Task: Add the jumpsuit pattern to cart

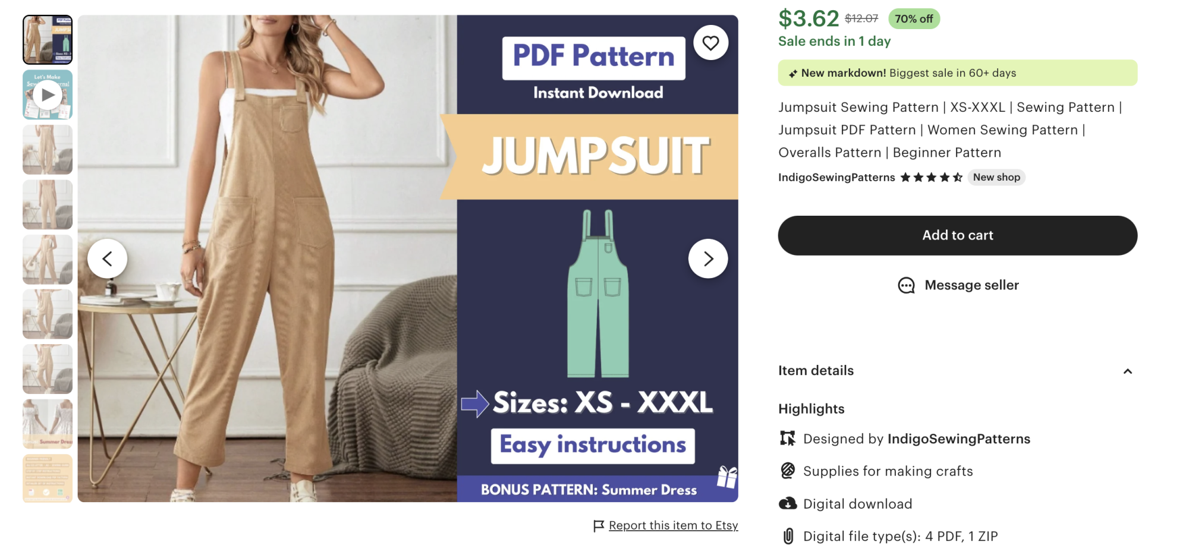Action: pos(957,235)
